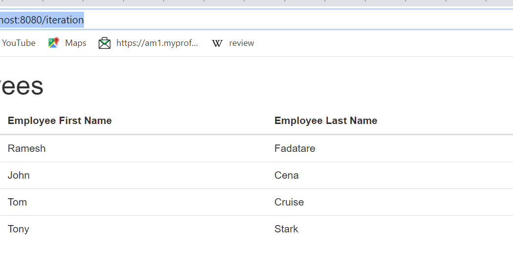Click the Tony first name cell
The width and height of the screenshot is (513, 269).
point(19,229)
